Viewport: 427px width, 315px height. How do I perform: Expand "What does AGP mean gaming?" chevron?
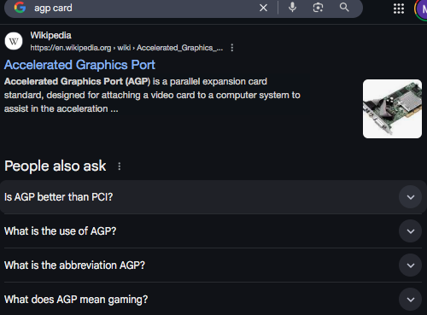(x=410, y=300)
